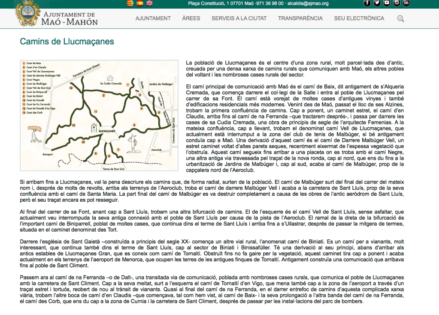Click the search magnifier icon
Image resolution: width=439 pixels, height=315 pixels.
400,18
